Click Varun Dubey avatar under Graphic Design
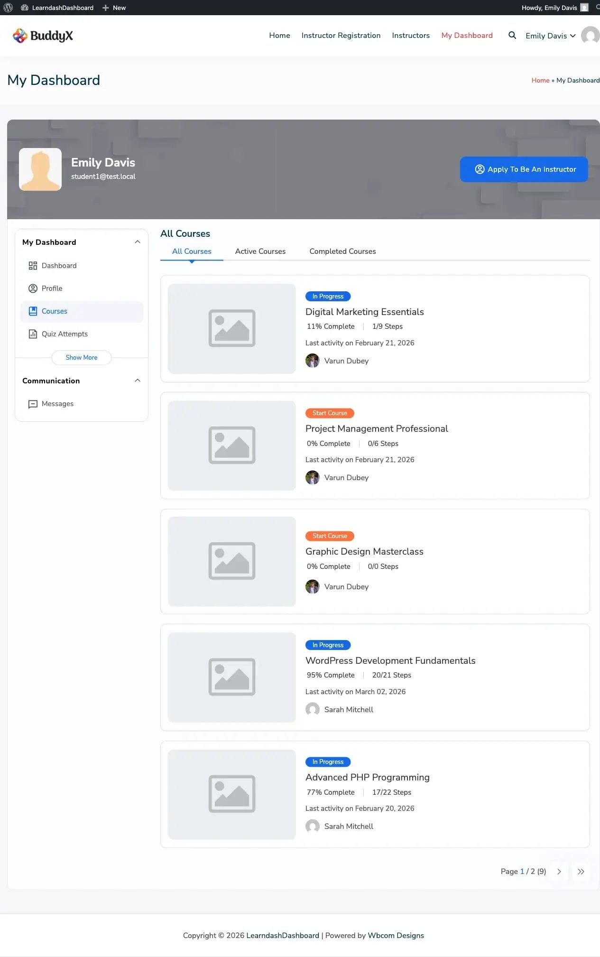Screen dimensions: 600x957 pyautogui.click(x=313, y=586)
